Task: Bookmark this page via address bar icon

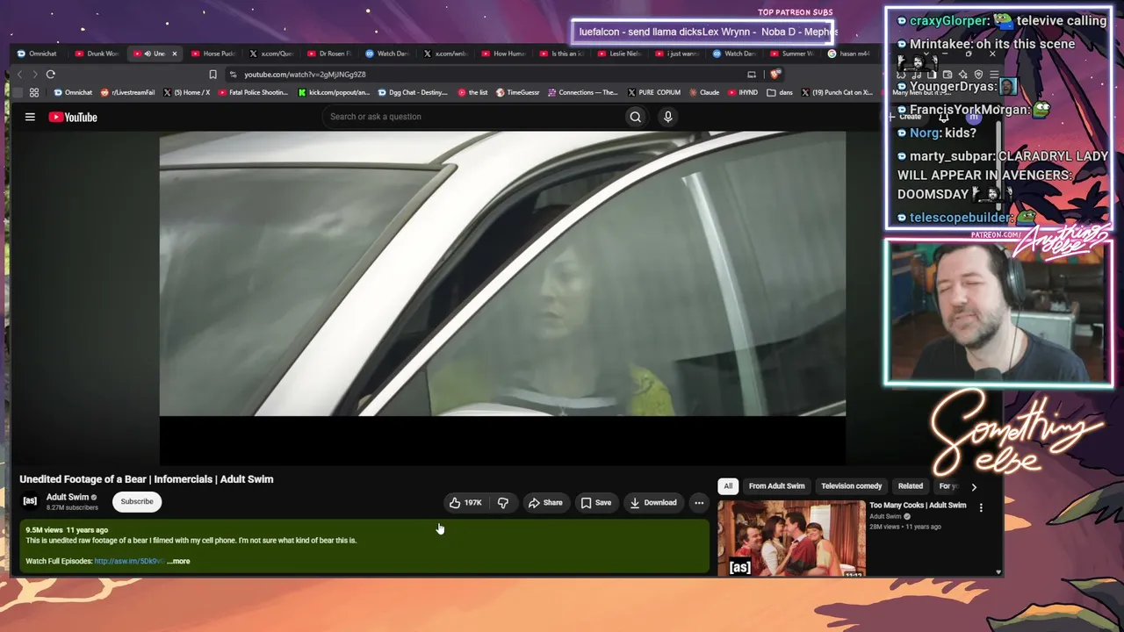Action: coord(213,75)
